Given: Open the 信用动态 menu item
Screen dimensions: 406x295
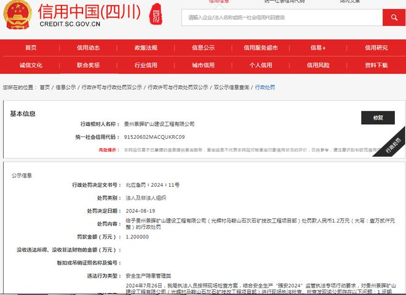Looking at the screenshot, I should click(89, 48).
